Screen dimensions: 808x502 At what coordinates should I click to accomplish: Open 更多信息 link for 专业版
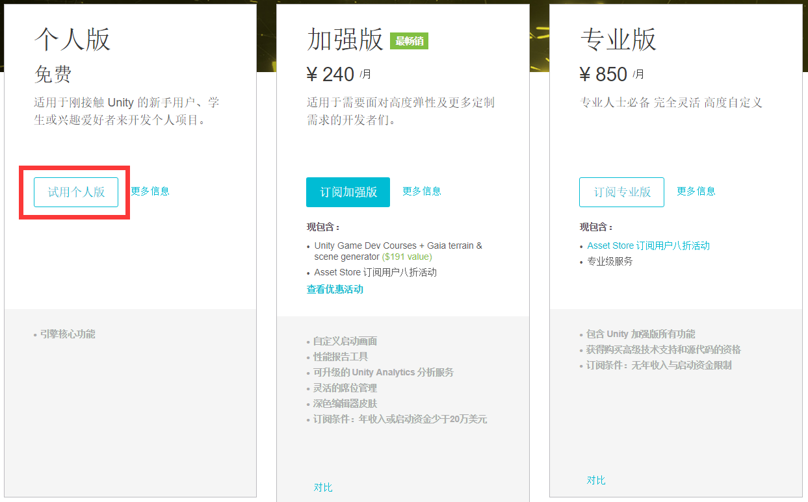pos(696,191)
